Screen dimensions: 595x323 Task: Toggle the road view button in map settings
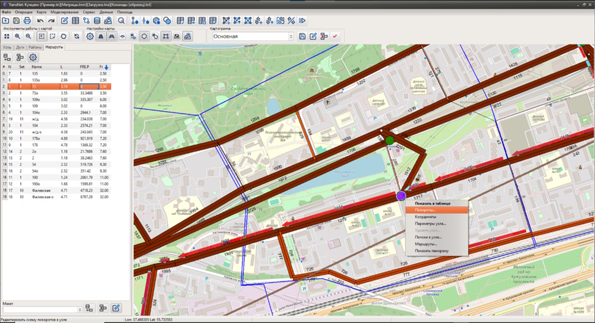(x=112, y=37)
